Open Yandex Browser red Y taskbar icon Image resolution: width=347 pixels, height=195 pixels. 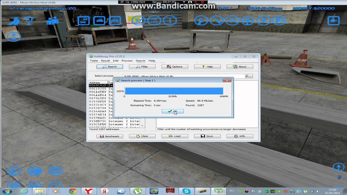coord(89,191)
